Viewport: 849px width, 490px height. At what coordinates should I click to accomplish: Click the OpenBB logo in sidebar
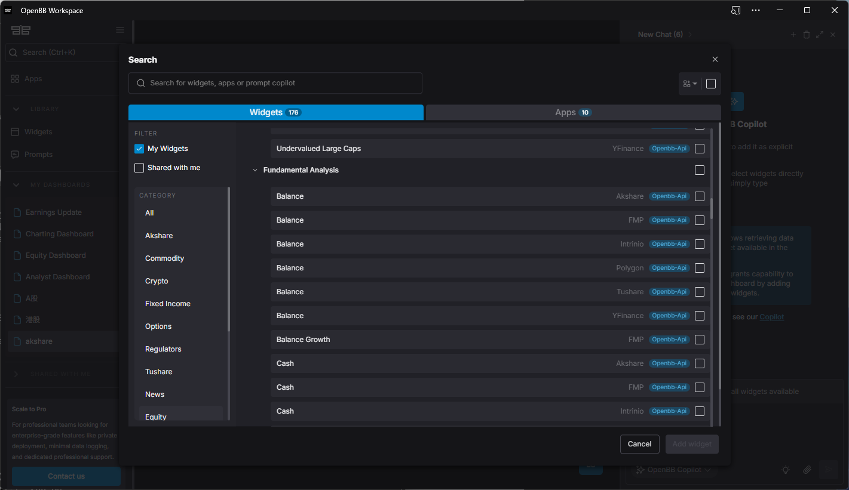(21, 30)
